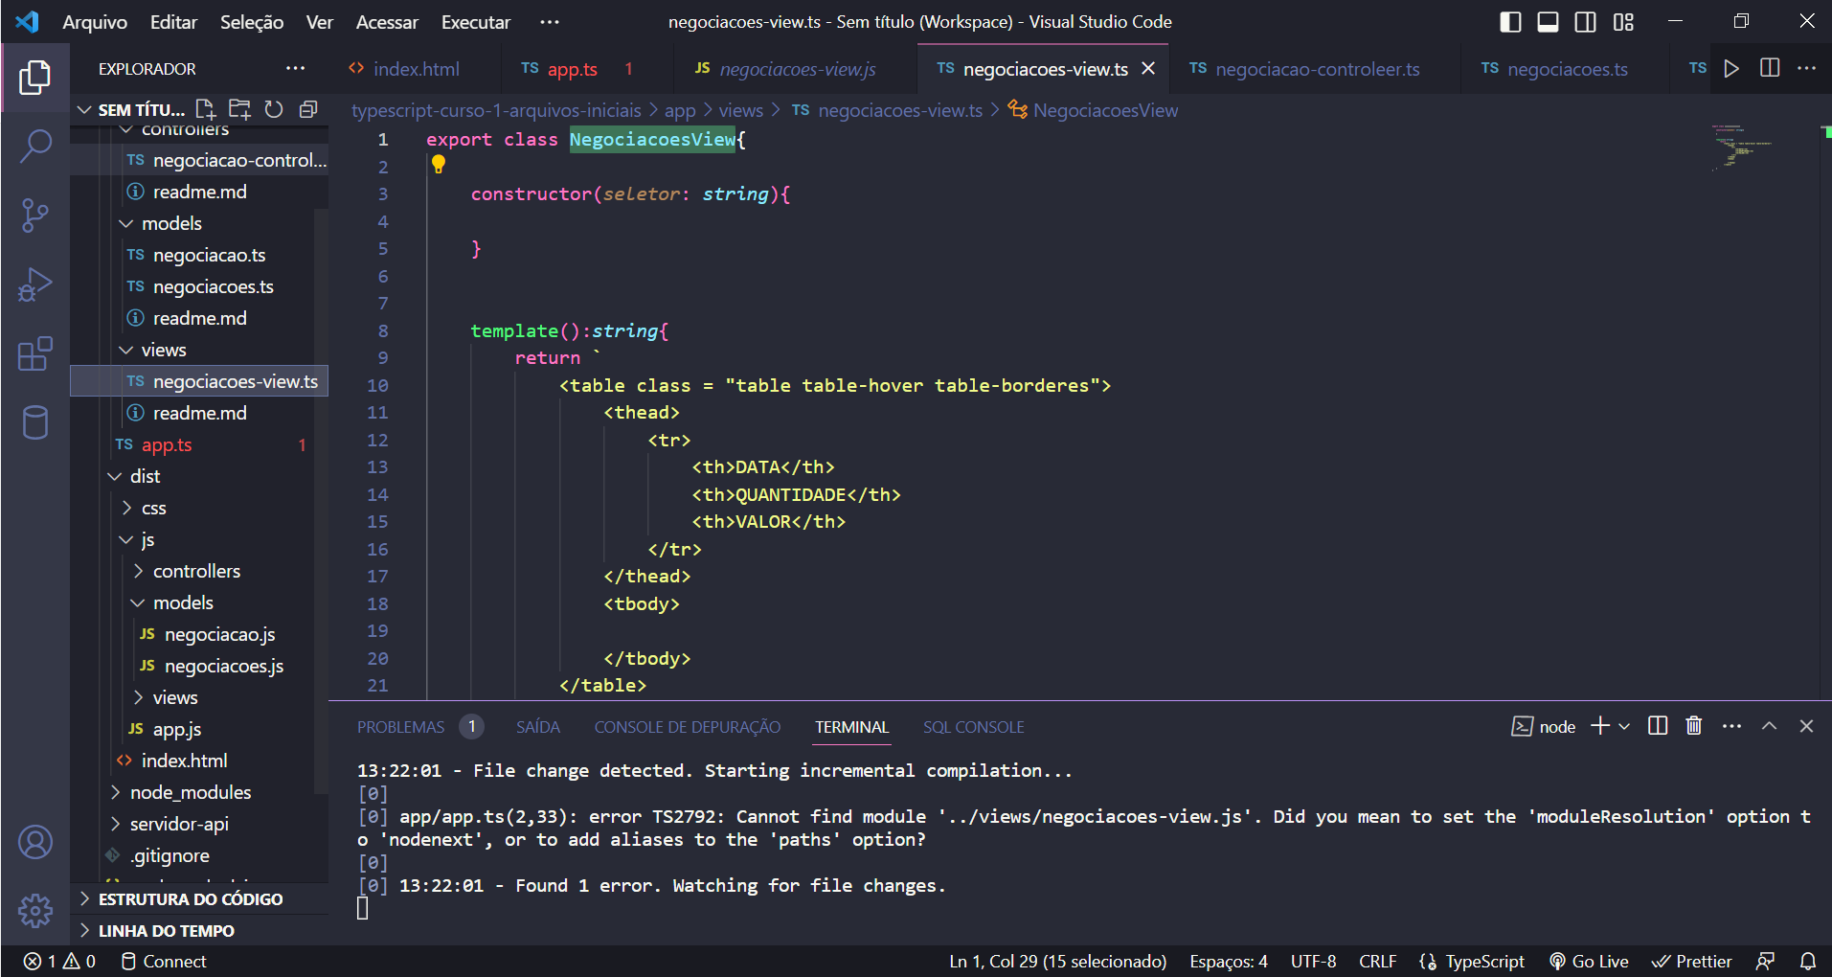This screenshot has width=1832, height=977.
Task: Open the hidden menus ellipsis in menu bar
Action: coord(549,22)
